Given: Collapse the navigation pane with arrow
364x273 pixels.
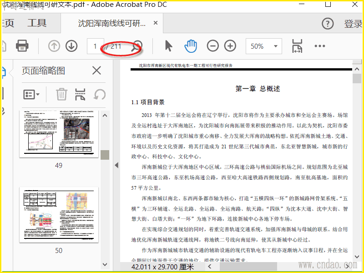Looking at the screenshot, I should (116, 165).
